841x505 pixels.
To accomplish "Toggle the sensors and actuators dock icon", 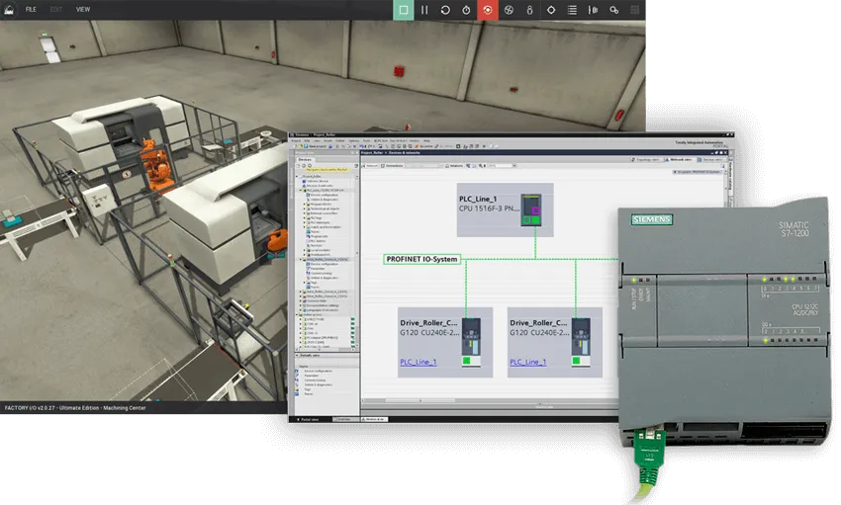I will [594, 10].
